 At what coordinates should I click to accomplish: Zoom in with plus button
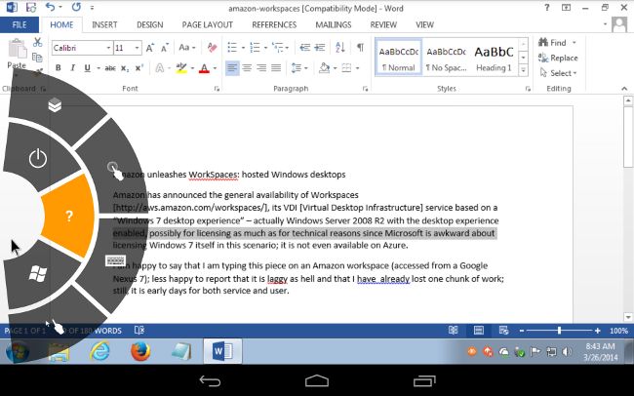[x=597, y=331]
